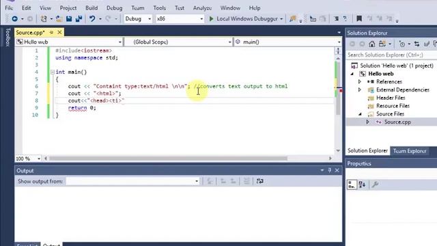Click the editor vertical scrollbar down arrow

point(338,150)
